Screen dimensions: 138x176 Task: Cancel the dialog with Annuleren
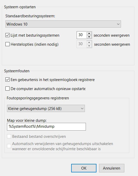112,168
